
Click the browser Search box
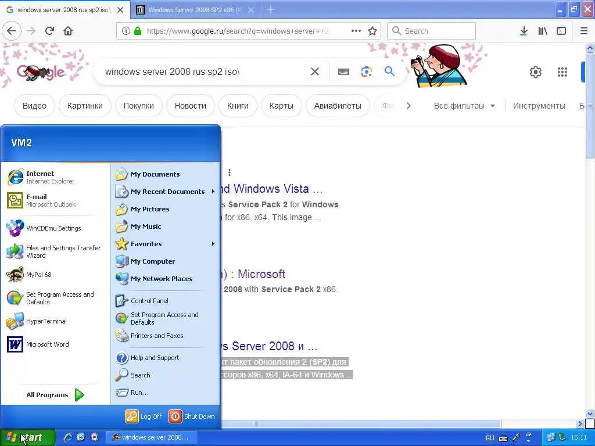431,31
